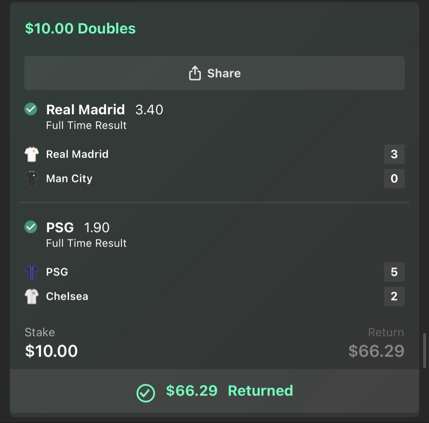Toggle the PSG winning selection mark

tap(31, 227)
